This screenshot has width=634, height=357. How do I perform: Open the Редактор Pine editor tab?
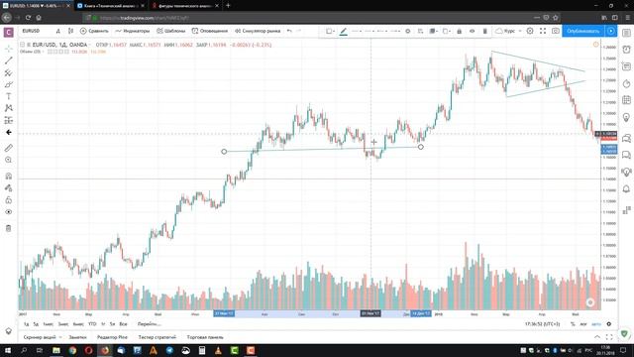tap(112, 337)
